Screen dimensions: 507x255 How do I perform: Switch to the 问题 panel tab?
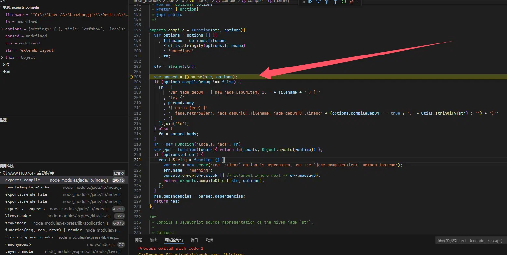point(139,240)
